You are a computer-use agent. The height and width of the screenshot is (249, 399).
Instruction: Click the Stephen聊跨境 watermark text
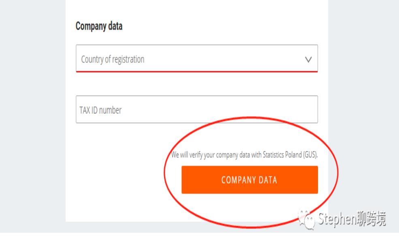click(352, 219)
